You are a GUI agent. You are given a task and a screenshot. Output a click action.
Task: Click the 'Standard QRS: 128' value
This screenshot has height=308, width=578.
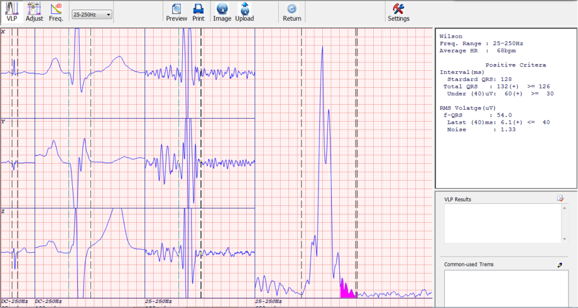pyautogui.click(x=479, y=79)
